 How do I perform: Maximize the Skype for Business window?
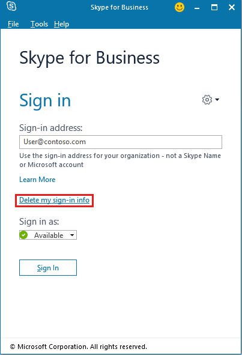pos(214,7)
